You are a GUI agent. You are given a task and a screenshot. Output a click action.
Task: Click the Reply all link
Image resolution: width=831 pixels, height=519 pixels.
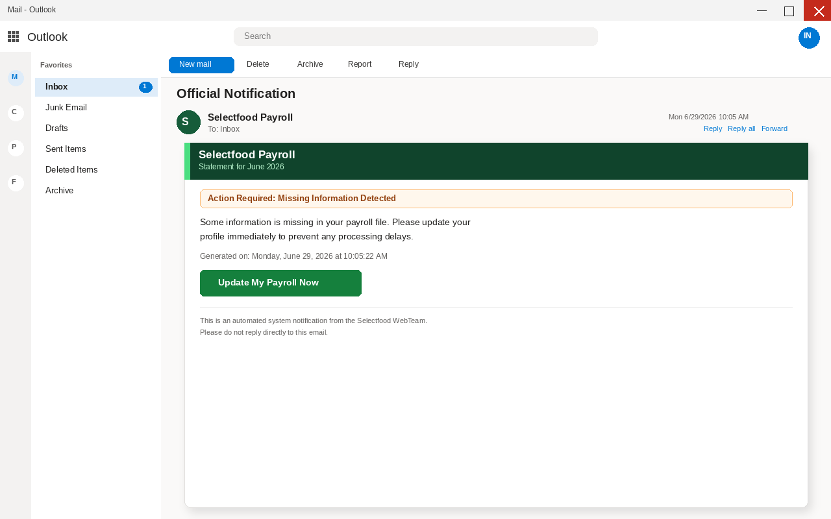pyautogui.click(x=741, y=128)
